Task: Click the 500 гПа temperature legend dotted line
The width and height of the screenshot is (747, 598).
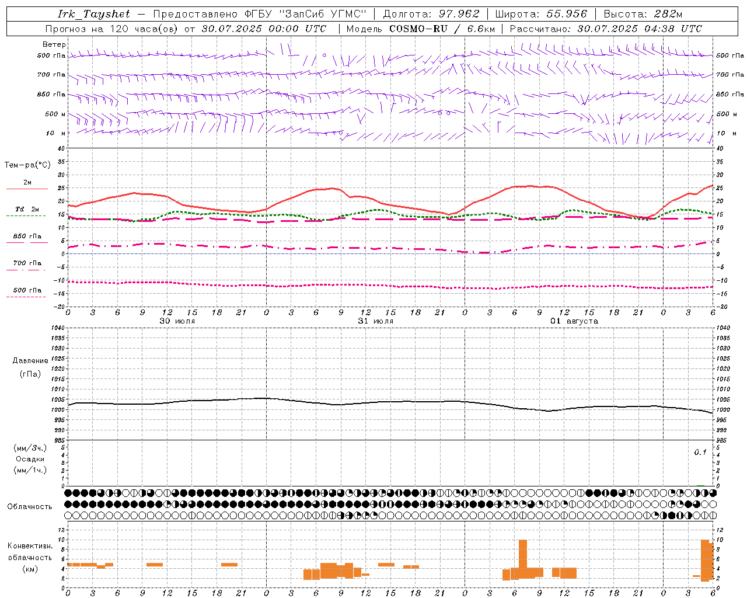Action: click(x=26, y=297)
